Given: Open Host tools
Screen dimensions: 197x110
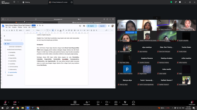Looking at the screenshot, I should point(125,103).
